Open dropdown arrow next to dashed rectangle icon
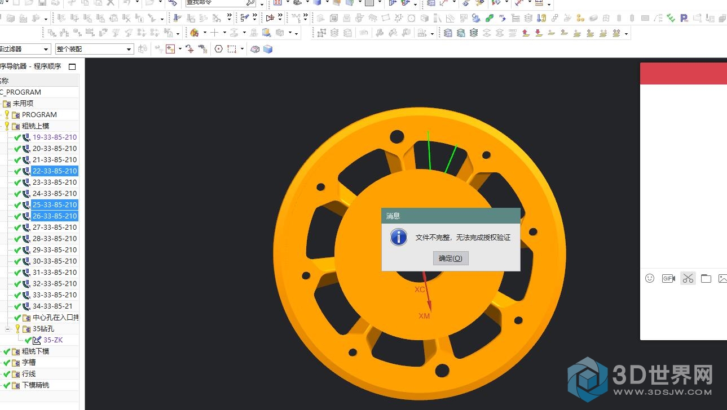This screenshot has height=410, width=727. [x=242, y=49]
